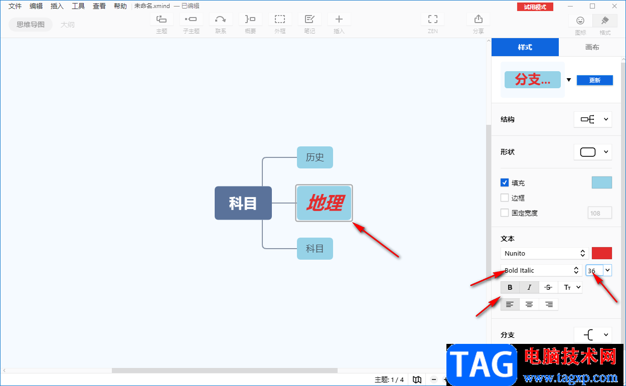Image resolution: width=626 pixels, height=386 pixels.
Task: Open the 帮助 menu
Action: 120,6
